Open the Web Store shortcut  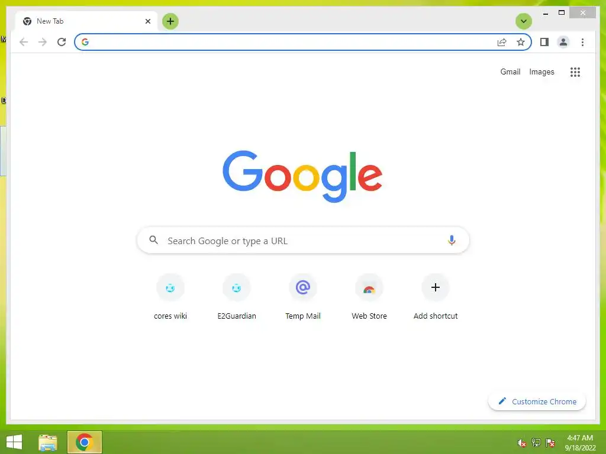coord(369,297)
